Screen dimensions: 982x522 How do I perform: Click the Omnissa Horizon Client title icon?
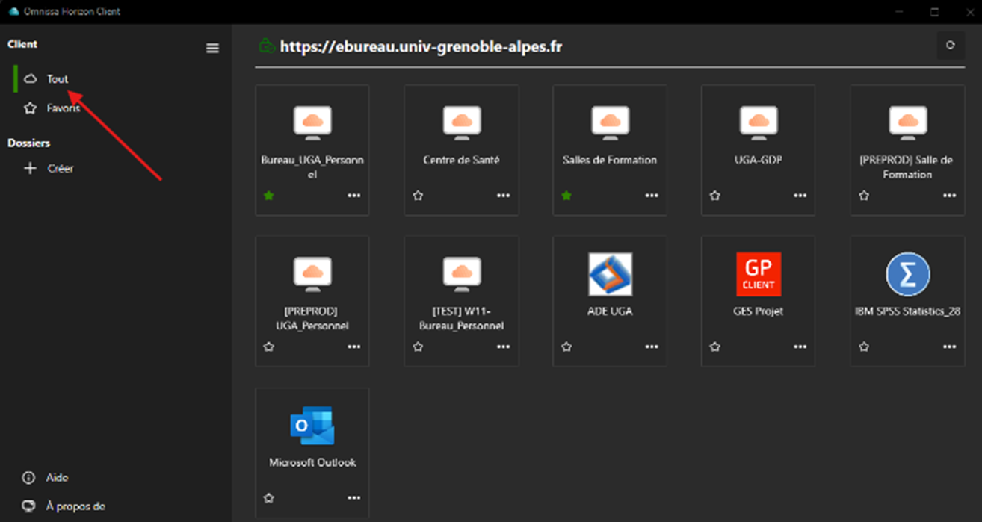tap(13, 11)
